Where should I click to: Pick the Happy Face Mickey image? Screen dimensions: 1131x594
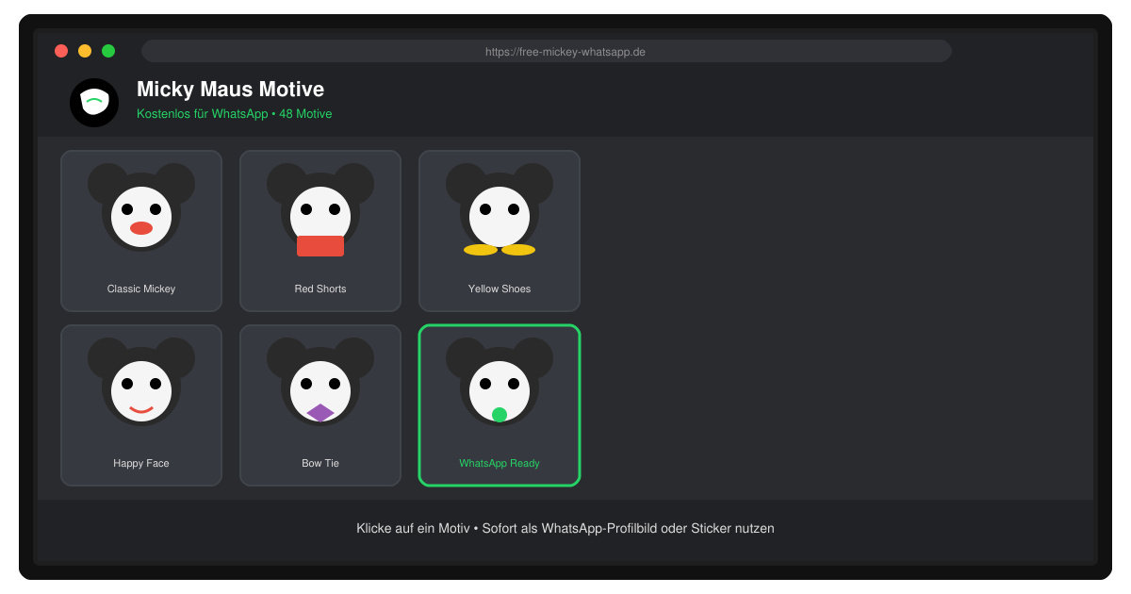pyautogui.click(x=141, y=382)
